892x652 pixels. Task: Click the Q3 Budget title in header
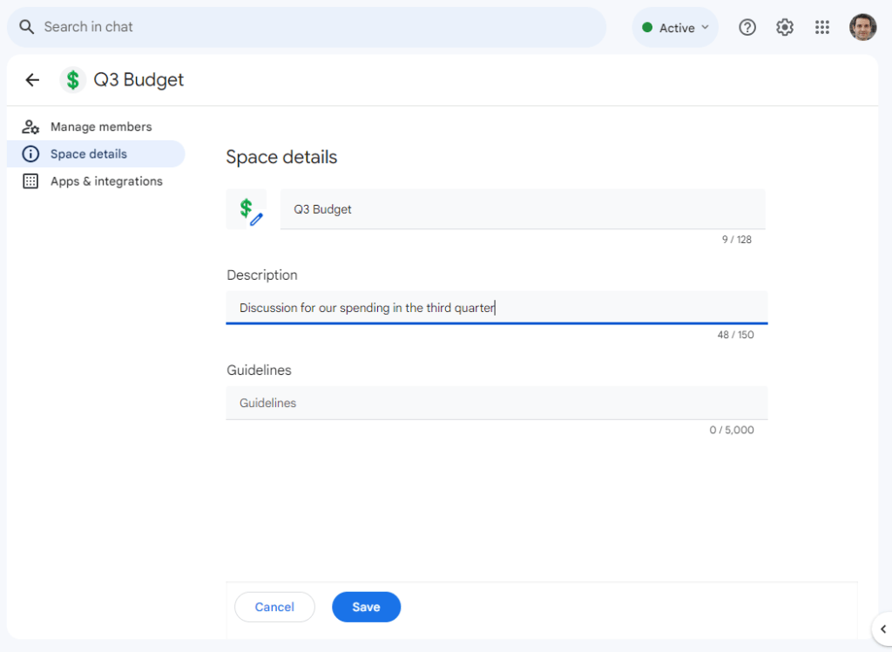pyautogui.click(x=139, y=79)
